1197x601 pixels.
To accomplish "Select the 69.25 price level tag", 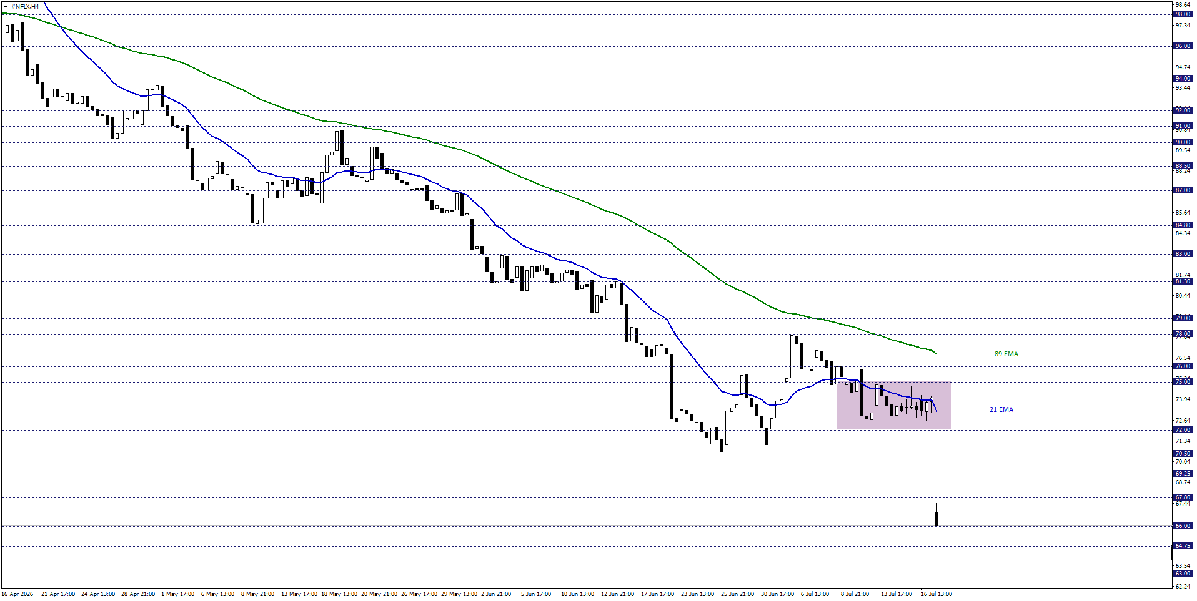I will point(1182,474).
